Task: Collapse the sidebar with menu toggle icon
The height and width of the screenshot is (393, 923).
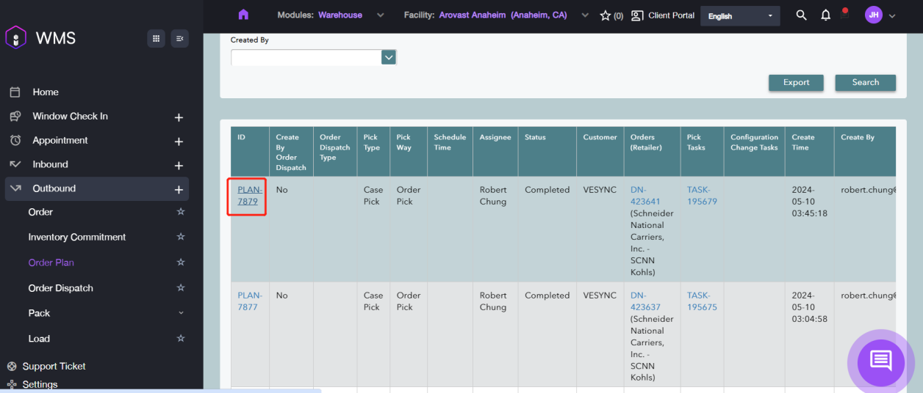Action: (179, 38)
